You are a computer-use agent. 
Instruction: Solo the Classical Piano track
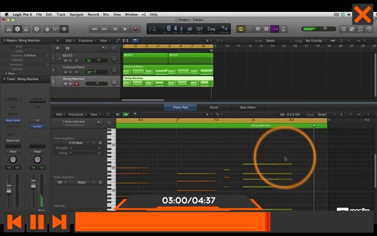(x=70, y=72)
